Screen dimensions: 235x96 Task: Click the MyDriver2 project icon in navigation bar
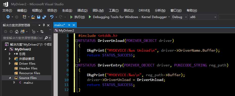56,31
